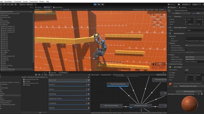Open the Tag dropdown showing Reach
The image size is (204, 114).
point(182,13)
